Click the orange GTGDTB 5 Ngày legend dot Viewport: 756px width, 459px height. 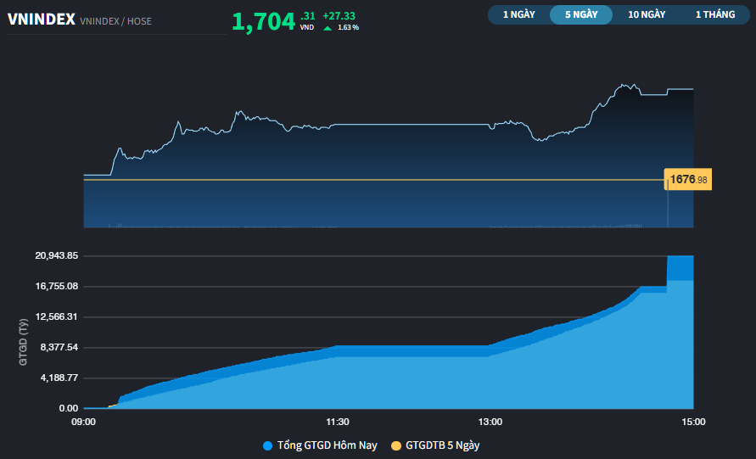pyautogui.click(x=396, y=445)
